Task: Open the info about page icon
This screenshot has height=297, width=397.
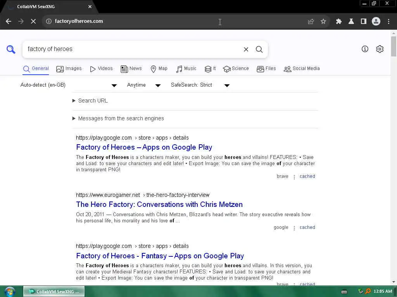Action: tap(365, 49)
